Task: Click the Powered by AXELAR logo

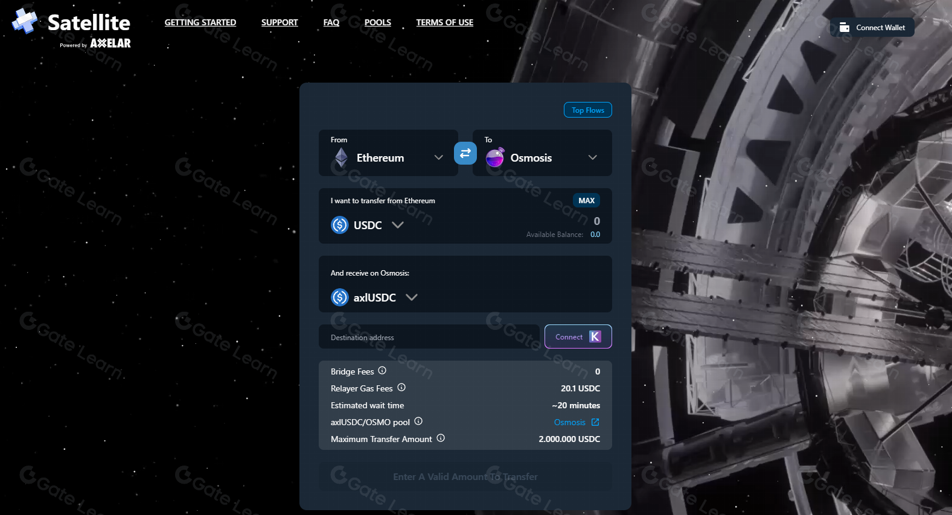Action: point(95,43)
